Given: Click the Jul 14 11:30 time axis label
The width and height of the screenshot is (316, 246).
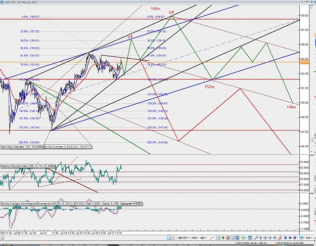Looking at the screenshot, I should [x=67, y=233].
